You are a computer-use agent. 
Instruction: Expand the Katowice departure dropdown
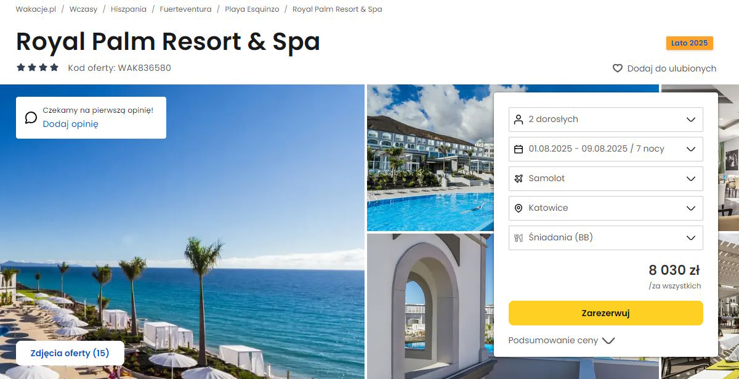coord(606,208)
